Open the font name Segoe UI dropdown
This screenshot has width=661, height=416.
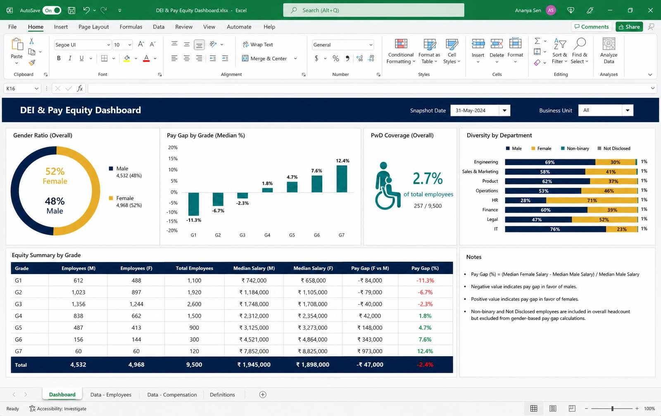click(x=109, y=45)
